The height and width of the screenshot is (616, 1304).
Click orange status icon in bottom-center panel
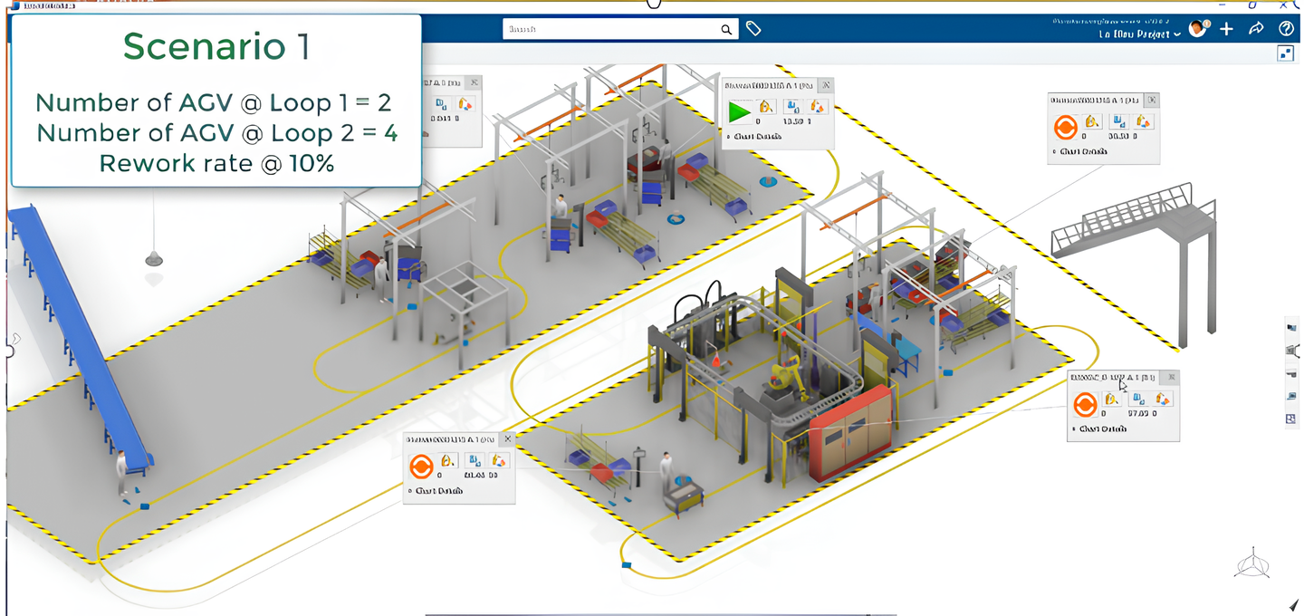pyautogui.click(x=420, y=467)
